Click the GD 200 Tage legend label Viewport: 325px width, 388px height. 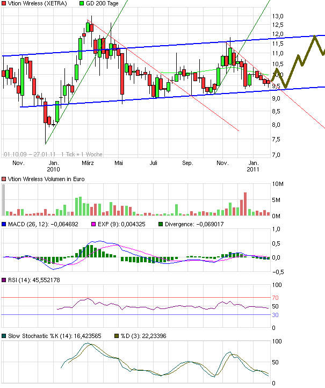(x=102, y=3)
